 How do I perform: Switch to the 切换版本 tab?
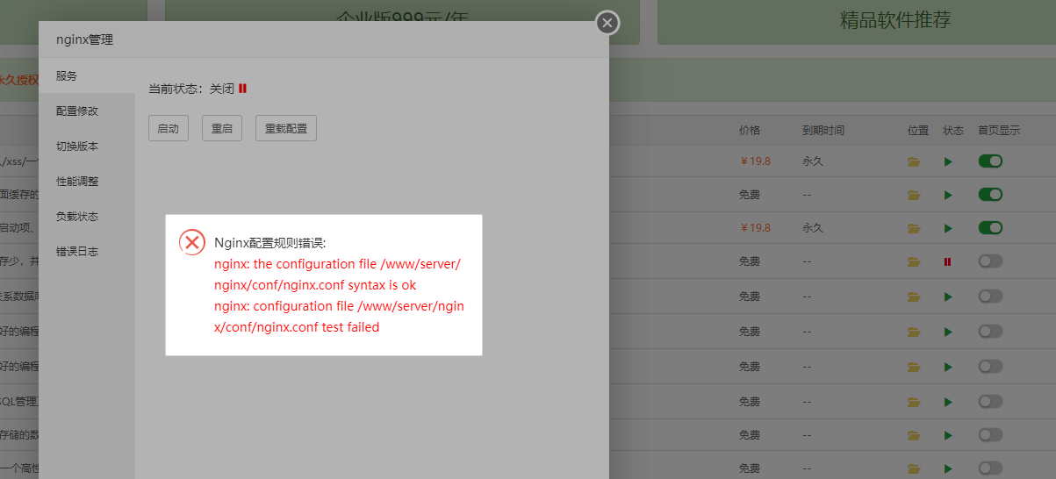coord(87,147)
